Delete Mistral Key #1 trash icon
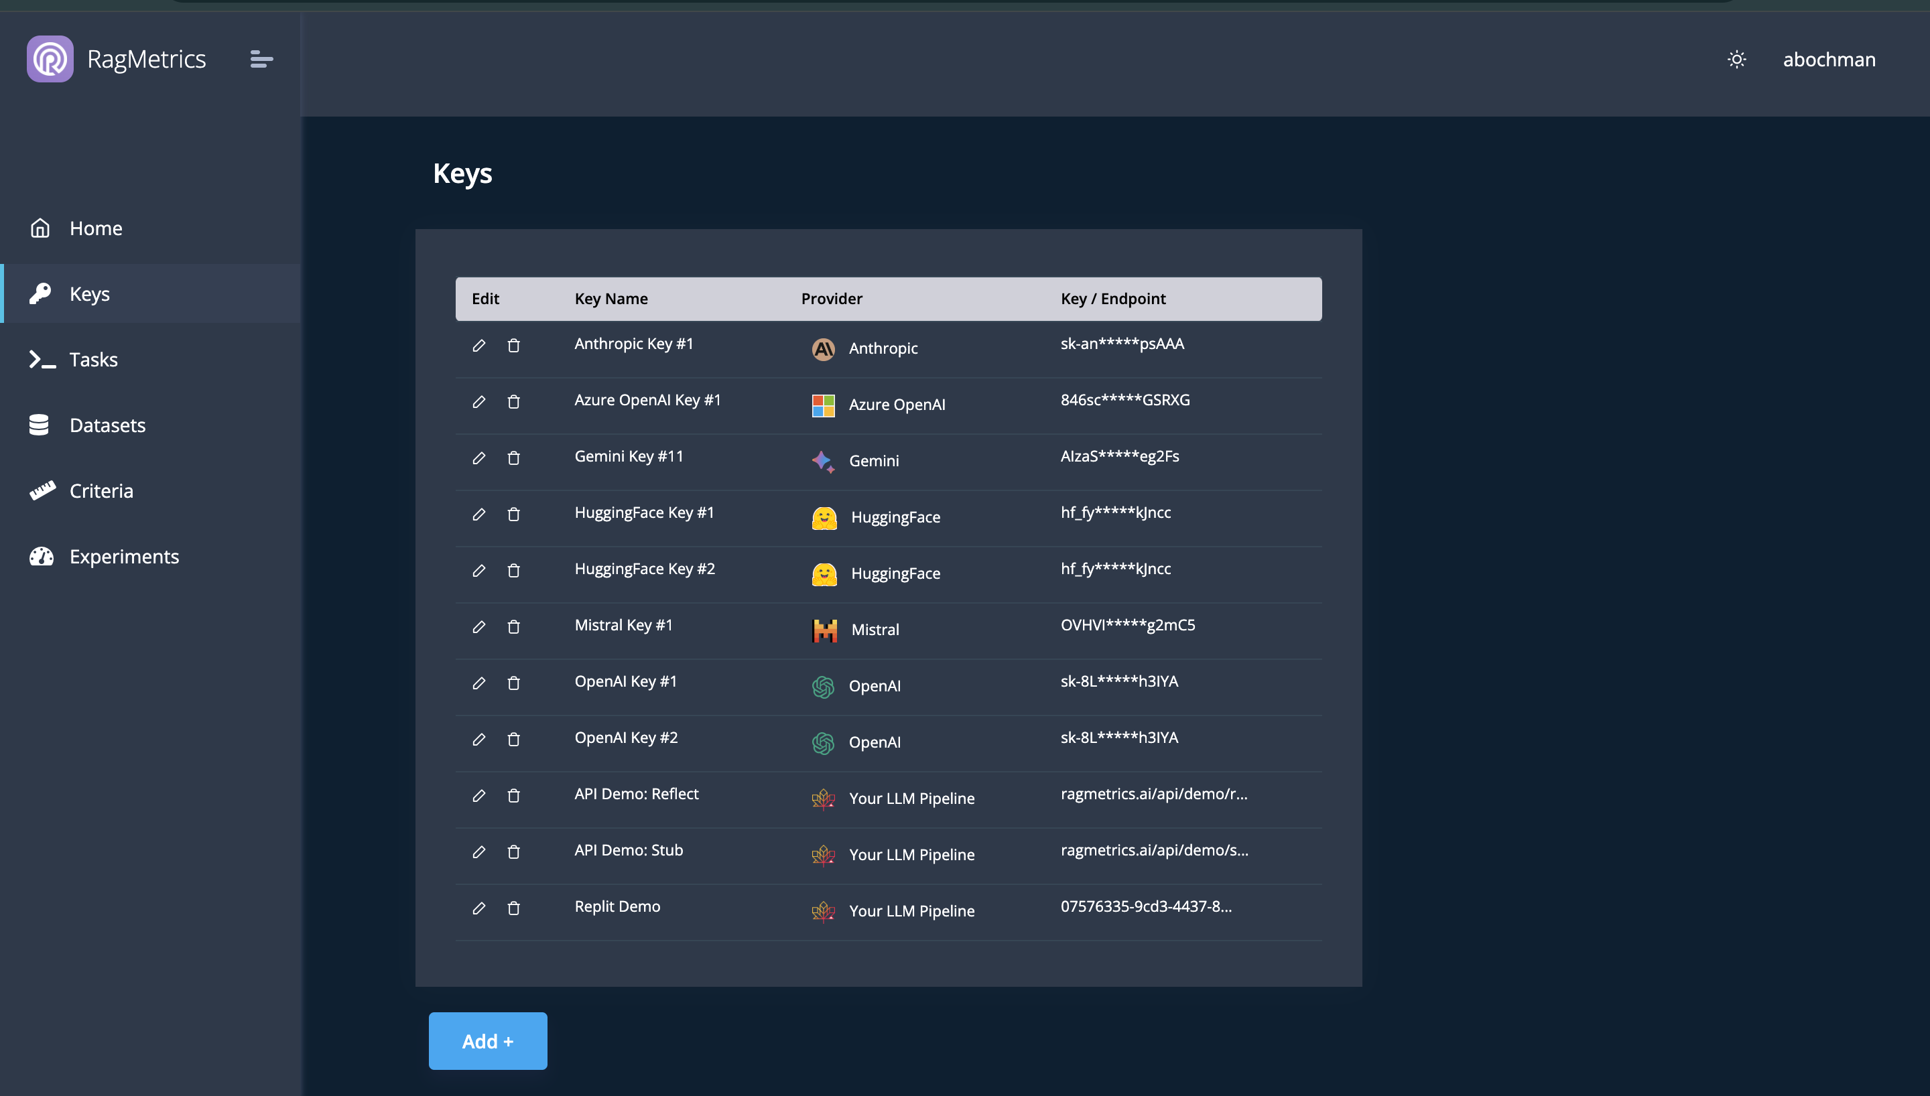The width and height of the screenshot is (1930, 1096). coord(513,627)
